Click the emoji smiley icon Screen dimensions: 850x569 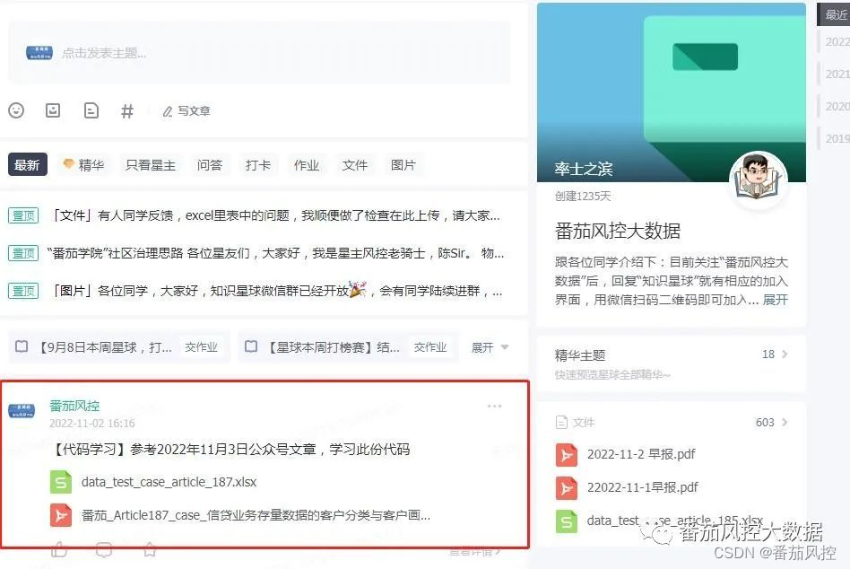16,110
